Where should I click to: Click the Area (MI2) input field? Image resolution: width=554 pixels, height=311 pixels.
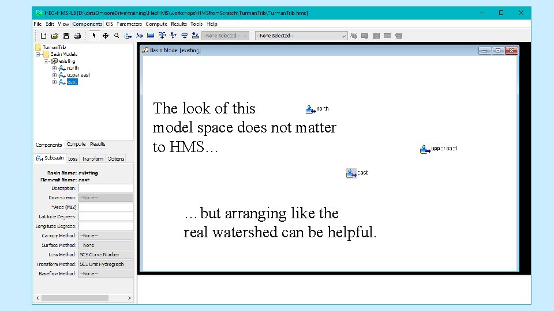coord(106,207)
